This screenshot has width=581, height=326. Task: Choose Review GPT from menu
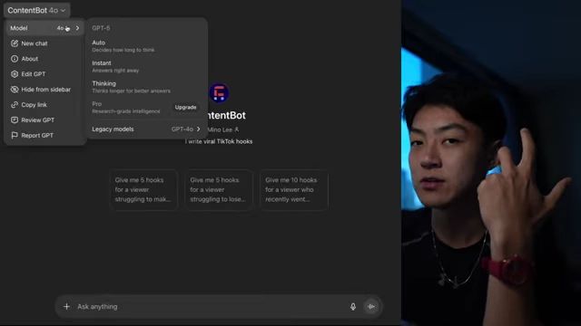pyautogui.click(x=44, y=120)
